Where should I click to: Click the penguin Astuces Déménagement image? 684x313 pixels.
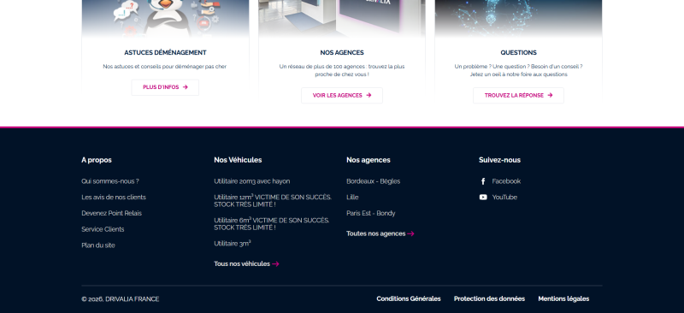tap(165, 18)
